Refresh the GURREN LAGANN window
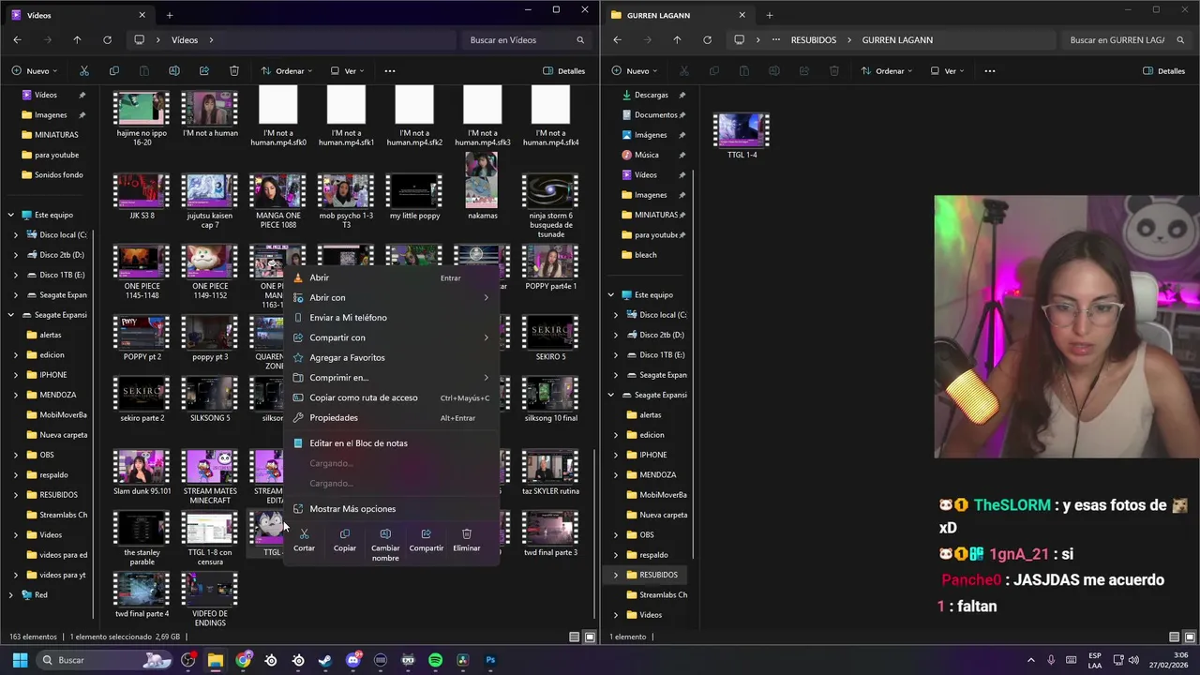This screenshot has height=675, width=1200. pos(707,40)
